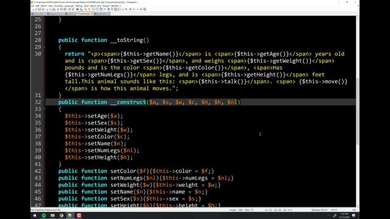
Task: Click the Save toolbar icon
Action: coord(39,9)
